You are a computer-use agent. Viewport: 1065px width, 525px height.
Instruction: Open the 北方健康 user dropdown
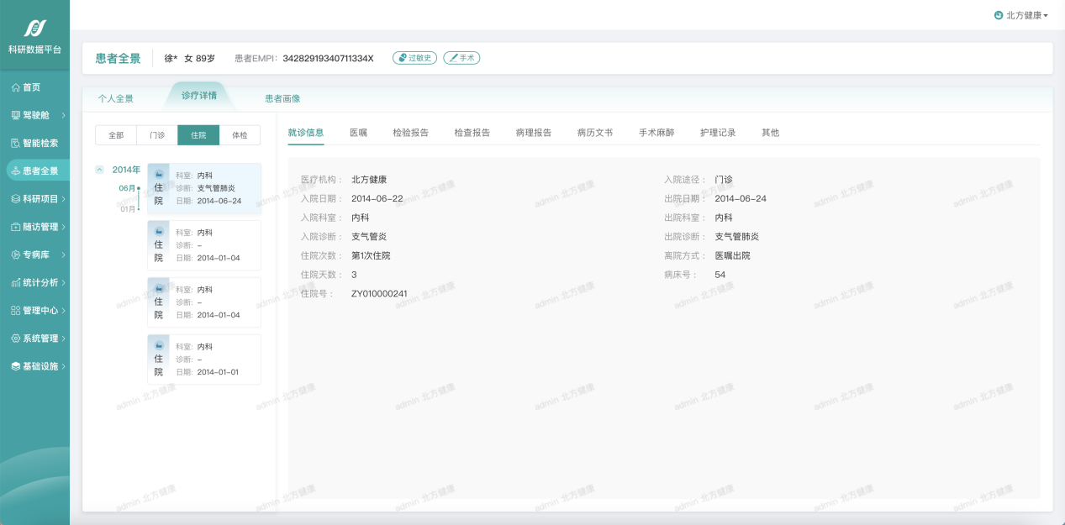point(1021,15)
